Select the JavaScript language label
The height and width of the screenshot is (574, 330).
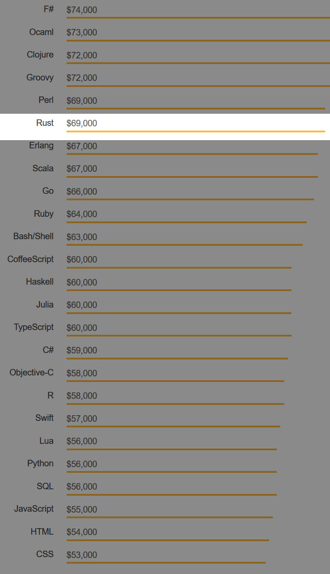click(x=34, y=509)
